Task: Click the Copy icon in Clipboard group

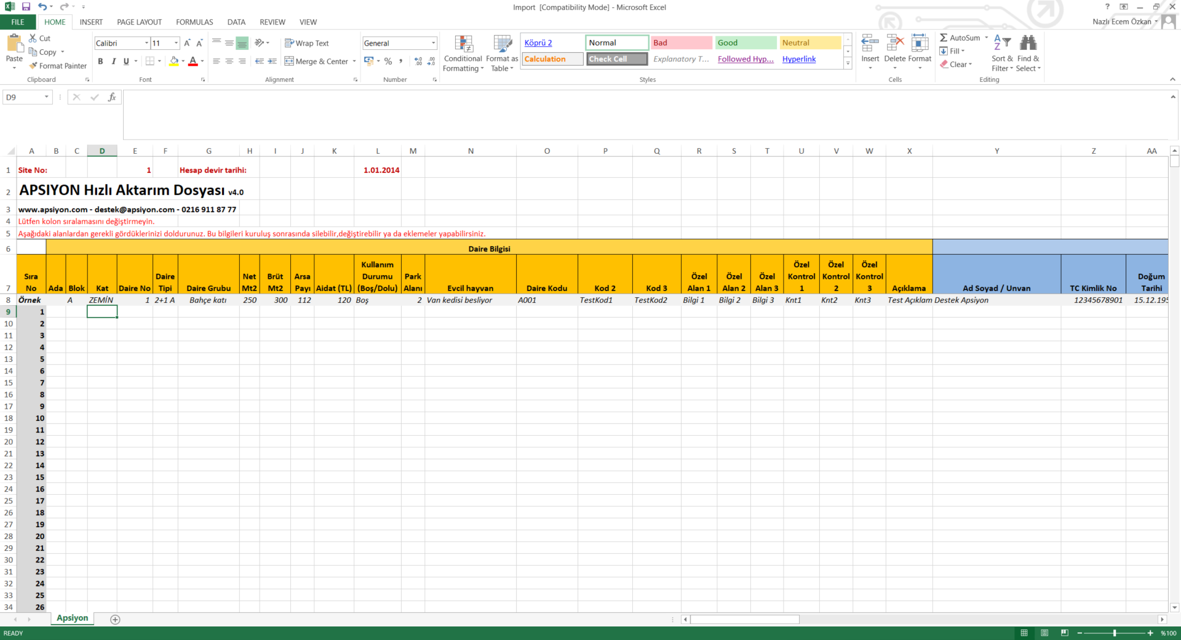Action: [33, 52]
